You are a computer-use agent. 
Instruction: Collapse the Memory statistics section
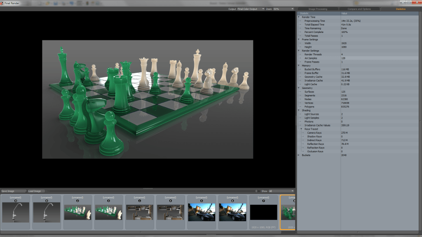[298, 65]
